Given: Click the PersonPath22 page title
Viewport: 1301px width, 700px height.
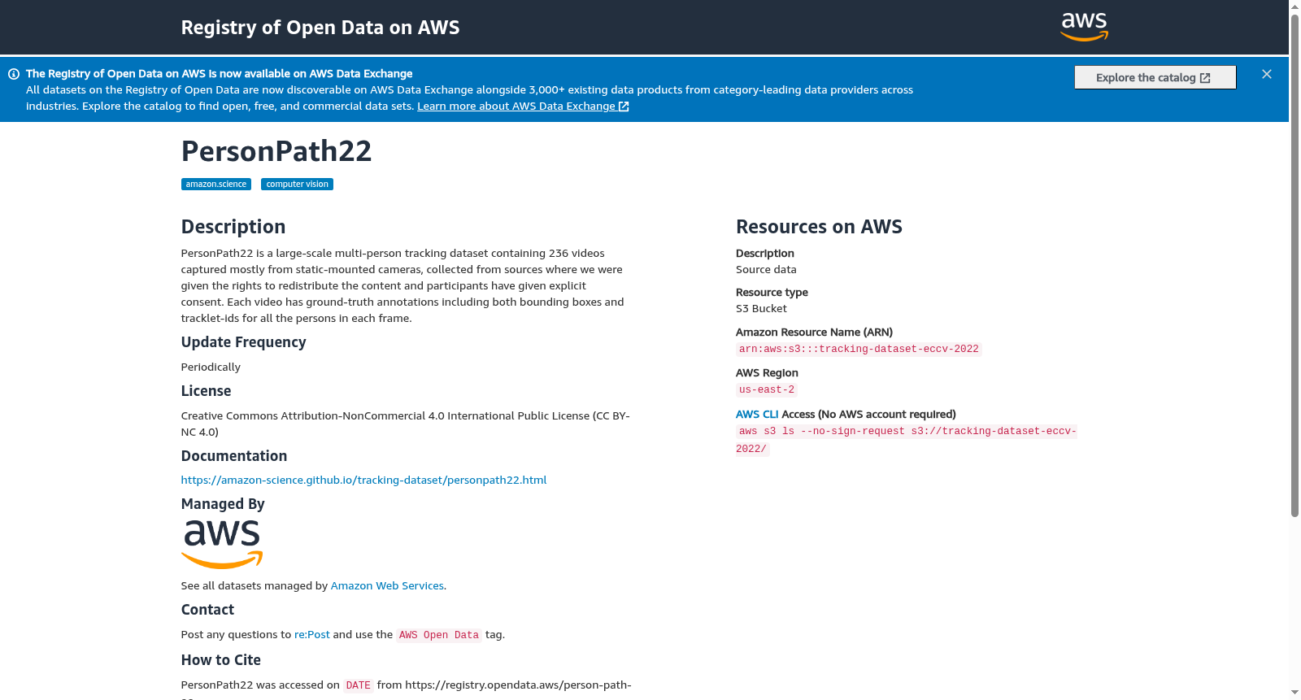Looking at the screenshot, I should (276, 151).
